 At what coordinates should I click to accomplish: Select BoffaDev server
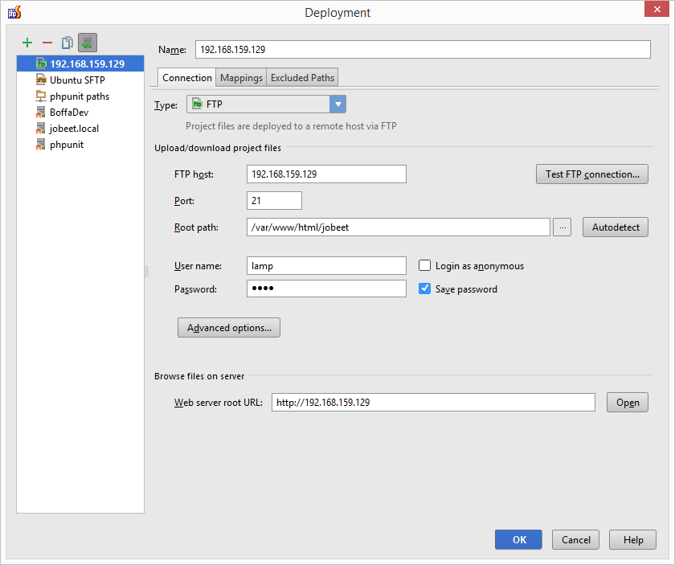point(80,113)
